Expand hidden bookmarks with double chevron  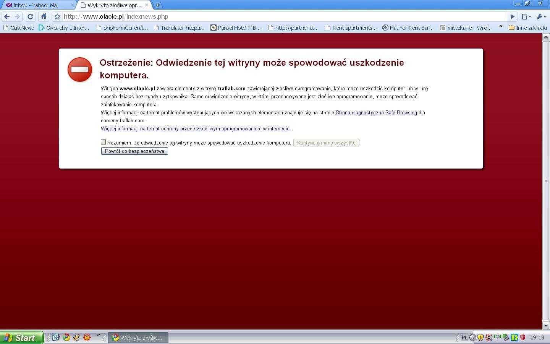[x=501, y=26]
